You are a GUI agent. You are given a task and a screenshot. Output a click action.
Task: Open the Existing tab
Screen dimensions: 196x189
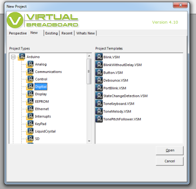(51, 33)
